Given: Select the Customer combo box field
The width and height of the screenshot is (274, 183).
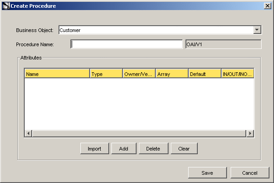Looking at the screenshot, I should tap(160, 30).
